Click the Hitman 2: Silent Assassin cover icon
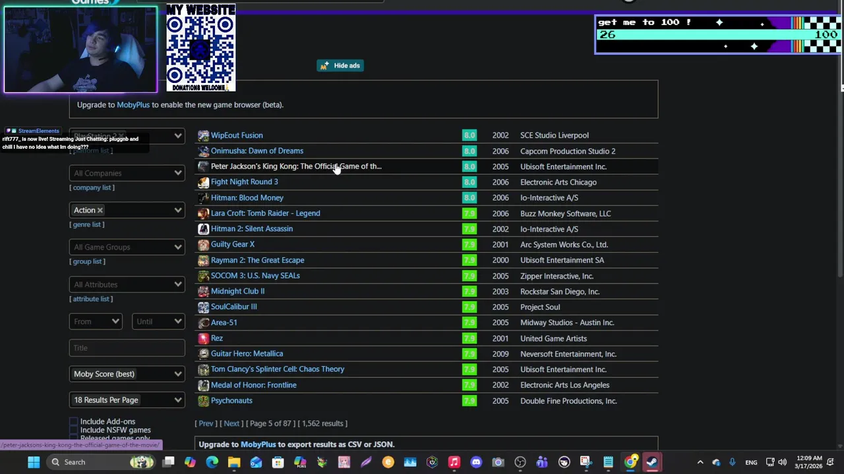This screenshot has width=844, height=474. tap(203, 229)
